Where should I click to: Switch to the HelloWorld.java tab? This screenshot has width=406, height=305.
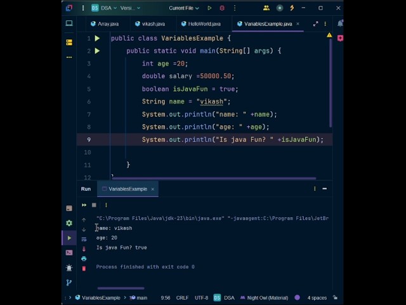point(201,24)
